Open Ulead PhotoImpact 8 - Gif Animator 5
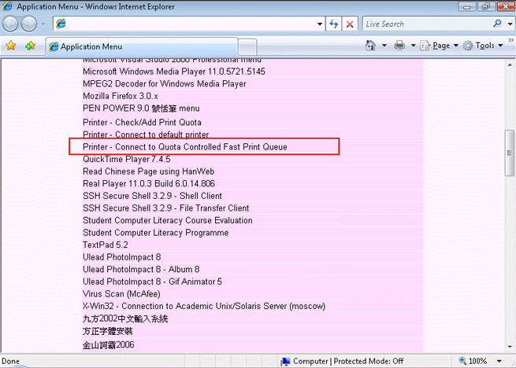This screenshot has height=368, width=516. (x=152, y=282)
